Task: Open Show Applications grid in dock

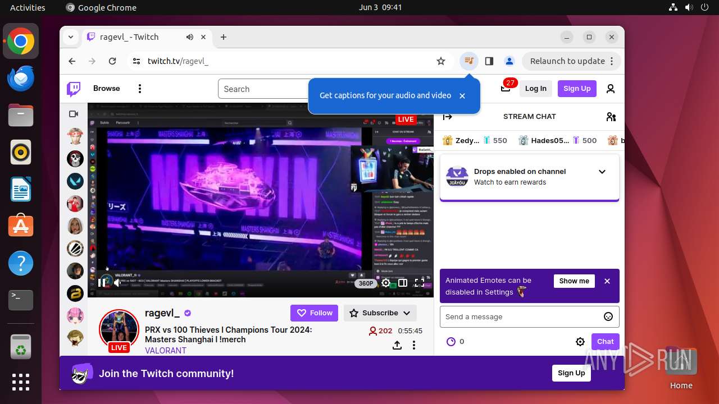Action: tap(21, 382)
